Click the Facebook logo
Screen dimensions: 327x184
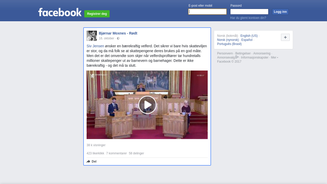(x=60, y=12)
